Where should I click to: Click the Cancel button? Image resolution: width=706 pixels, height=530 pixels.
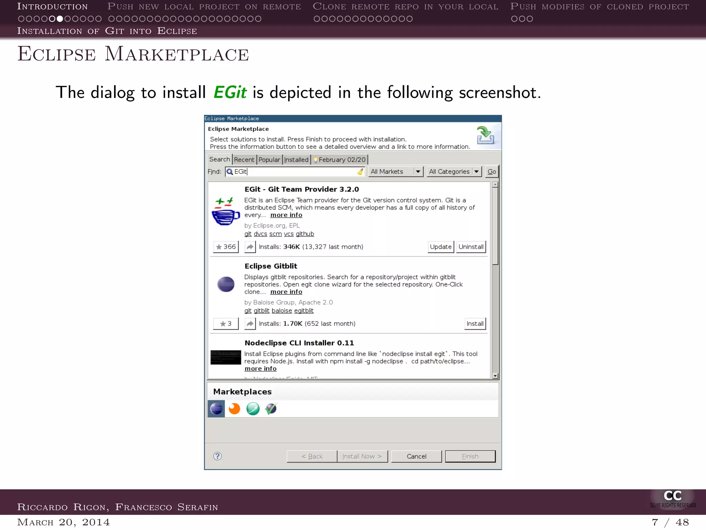(x=416, y=456)
